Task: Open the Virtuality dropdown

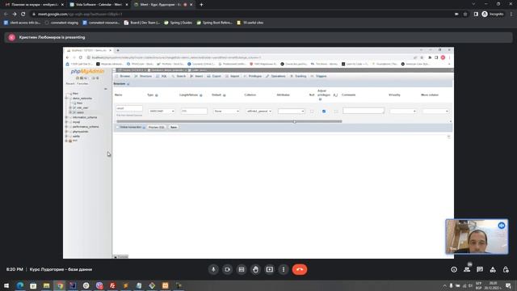Action: pos(403,112)
